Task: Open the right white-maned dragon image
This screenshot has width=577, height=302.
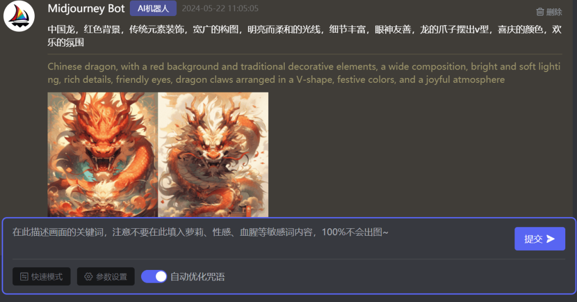Action: click(213, 154)
